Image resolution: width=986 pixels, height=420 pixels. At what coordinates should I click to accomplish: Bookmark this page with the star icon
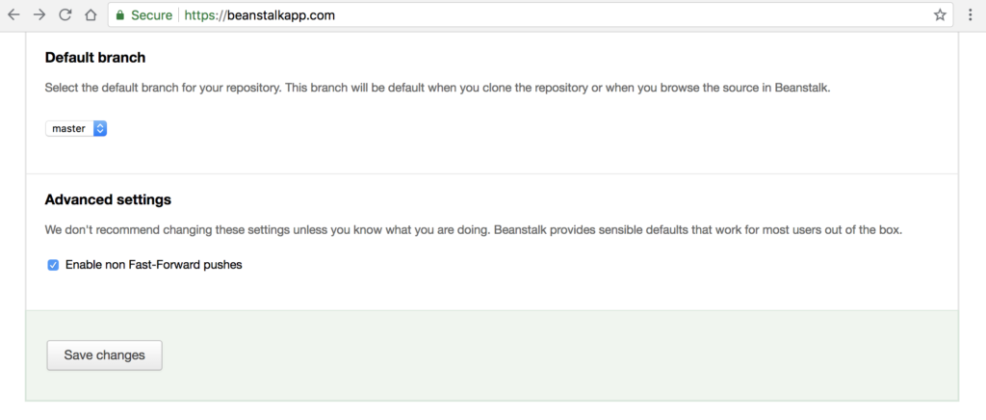tap(940, 15)
